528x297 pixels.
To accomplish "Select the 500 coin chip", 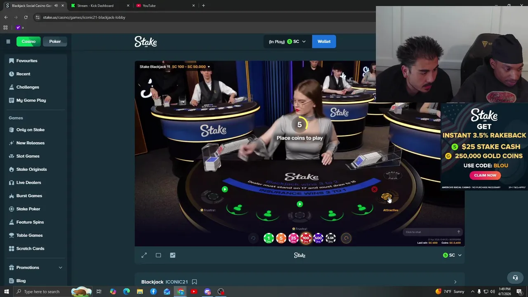I will [x=318, y=238].
